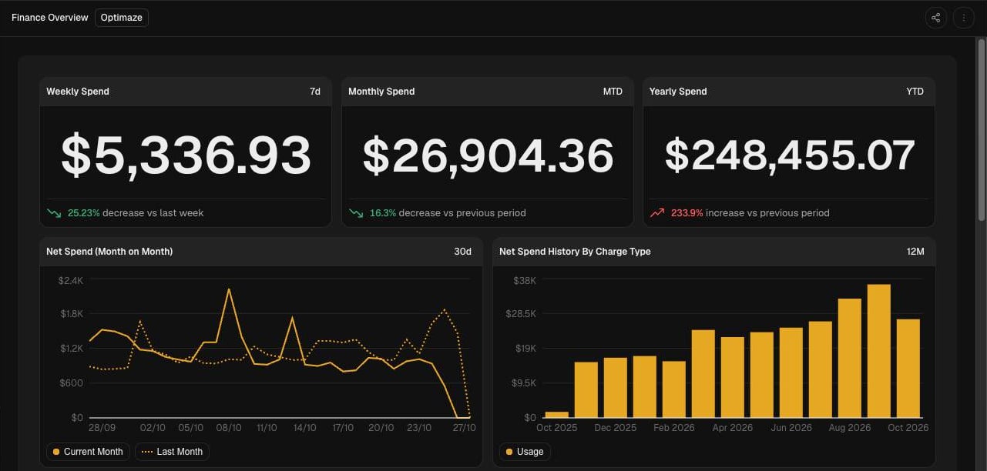Image resolution: width=987 pixels, height=471 pixels.
Task: Click the downward trend icon under Weekly Spend
Action: (54, 213)
